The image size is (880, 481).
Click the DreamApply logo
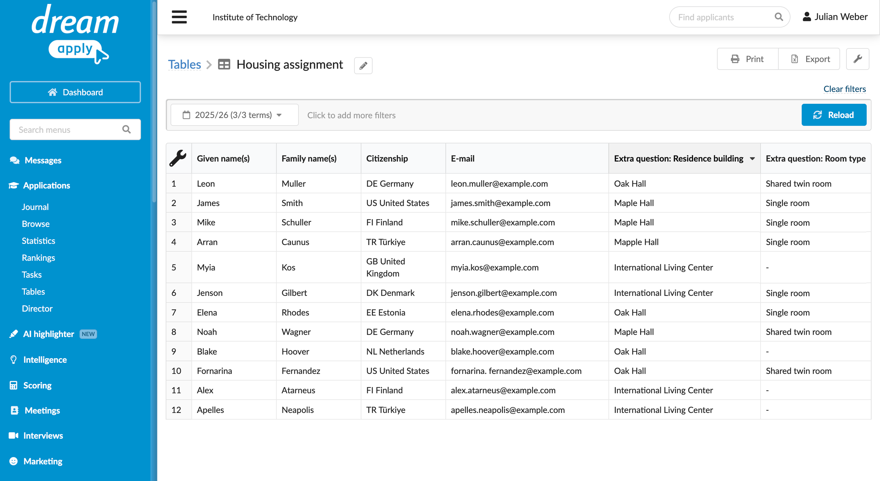point(75,34)
